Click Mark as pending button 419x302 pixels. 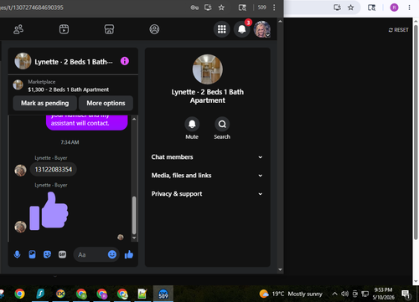[x=45, y=103]
